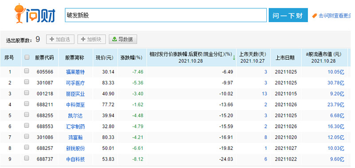Click stock code 605566
355x168 pixels.
[x=45, y=72]
